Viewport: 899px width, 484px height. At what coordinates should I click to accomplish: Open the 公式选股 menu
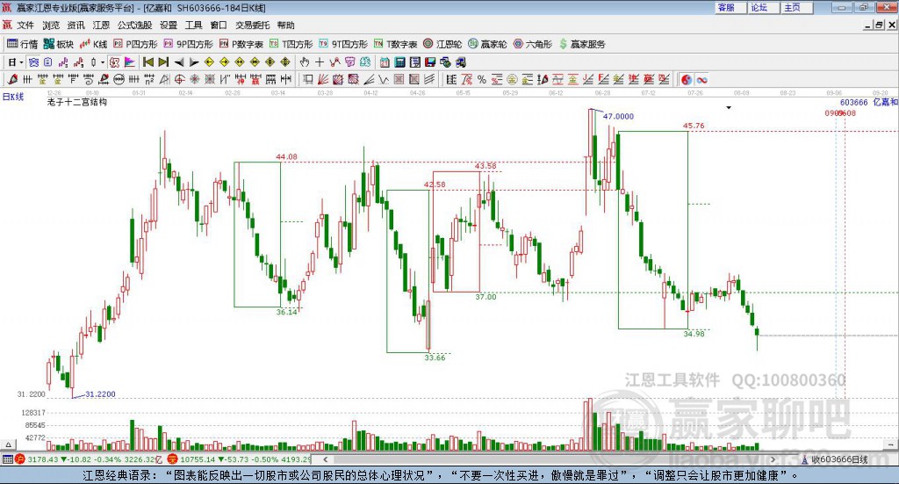(x=134, y=25)
